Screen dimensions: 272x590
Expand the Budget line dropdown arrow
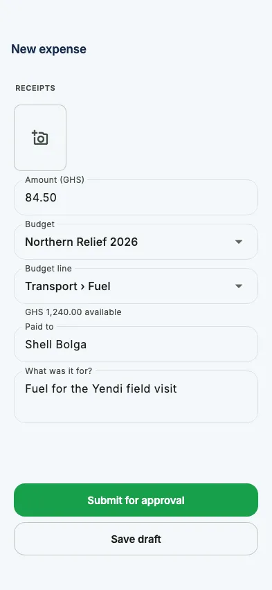coord(239,286)
